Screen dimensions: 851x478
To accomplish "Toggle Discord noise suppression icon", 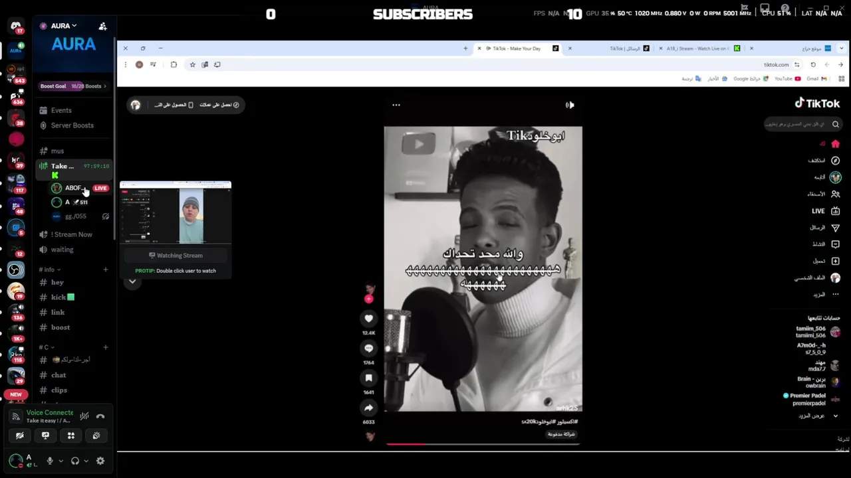I will [x=84, y=416].
